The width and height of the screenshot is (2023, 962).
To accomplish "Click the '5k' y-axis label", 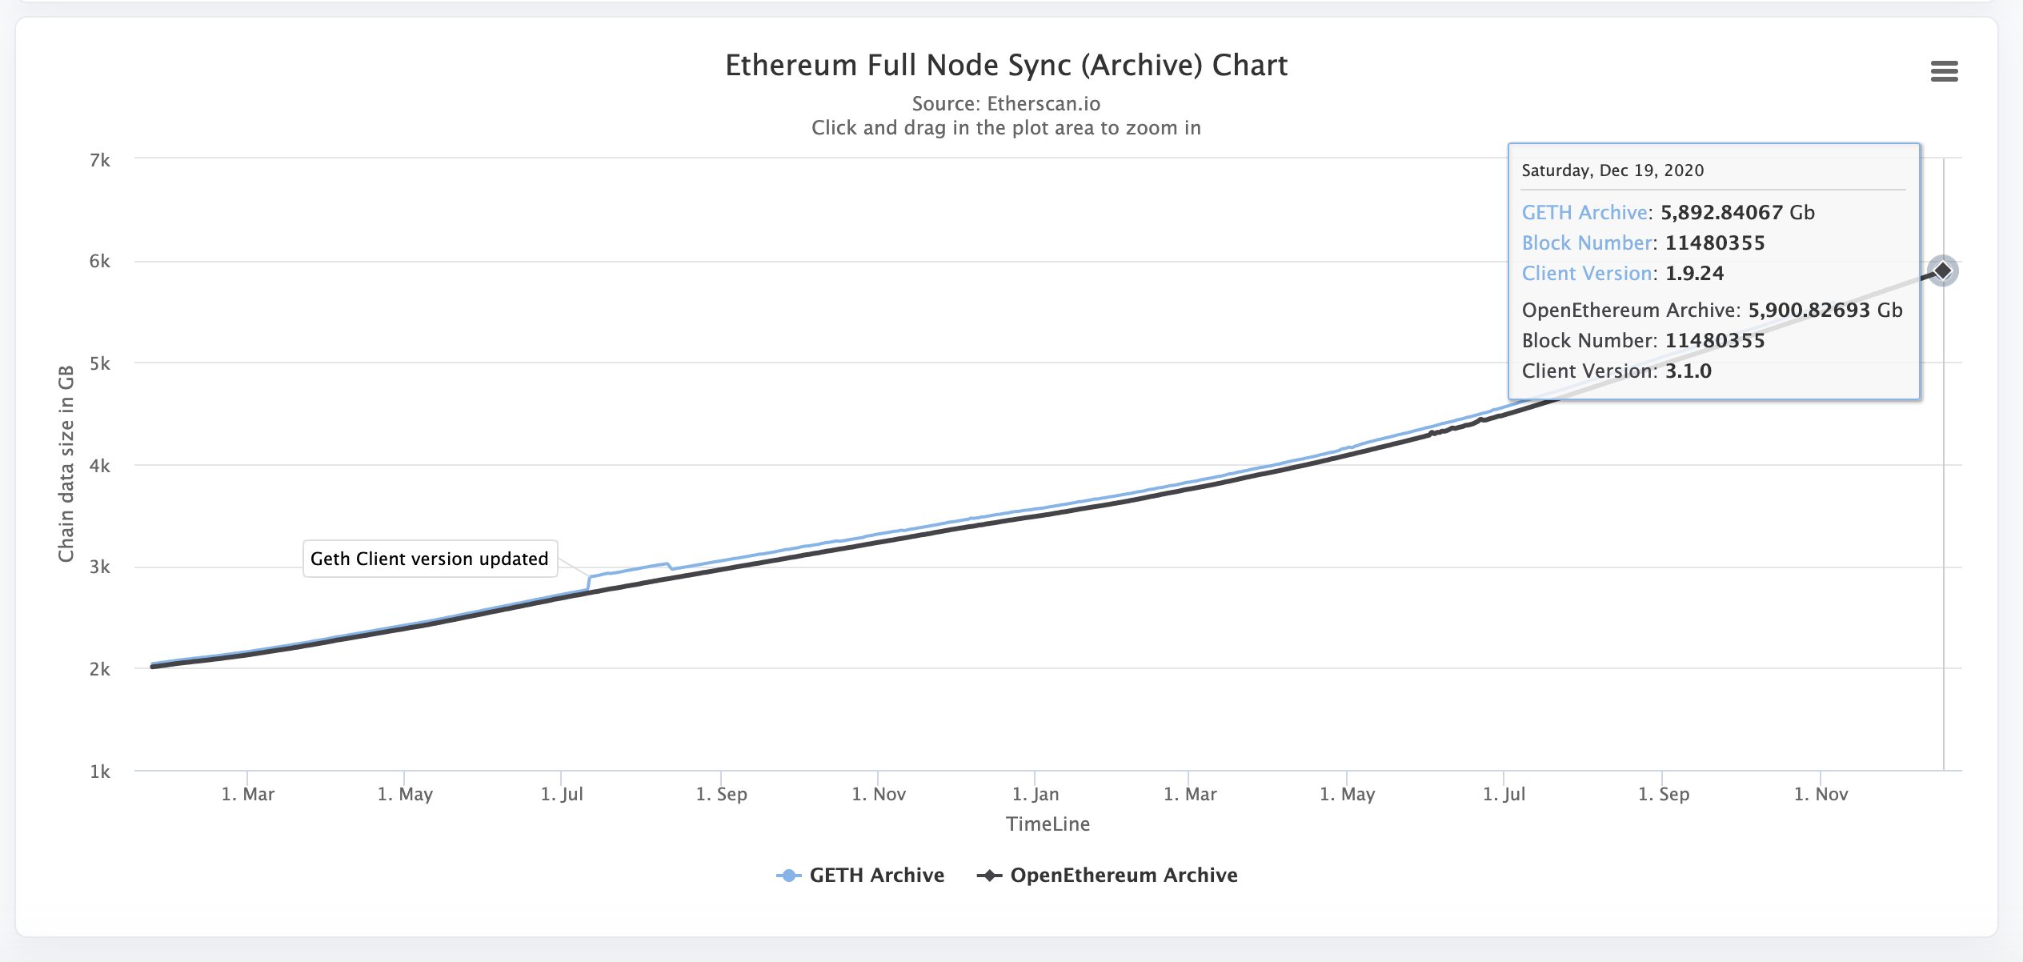I will click(100, 363).
